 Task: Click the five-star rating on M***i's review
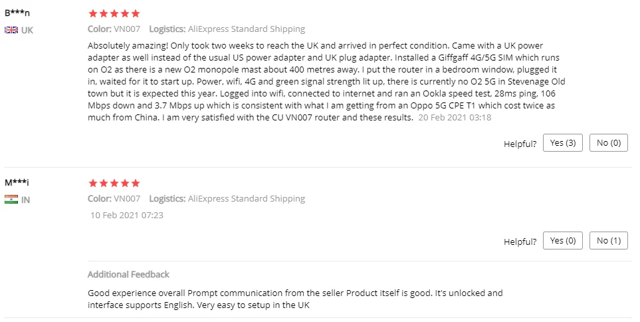coord(114,183)
